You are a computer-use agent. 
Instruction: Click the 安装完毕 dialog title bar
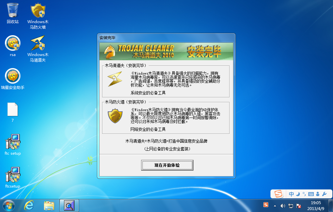point(166,38)
